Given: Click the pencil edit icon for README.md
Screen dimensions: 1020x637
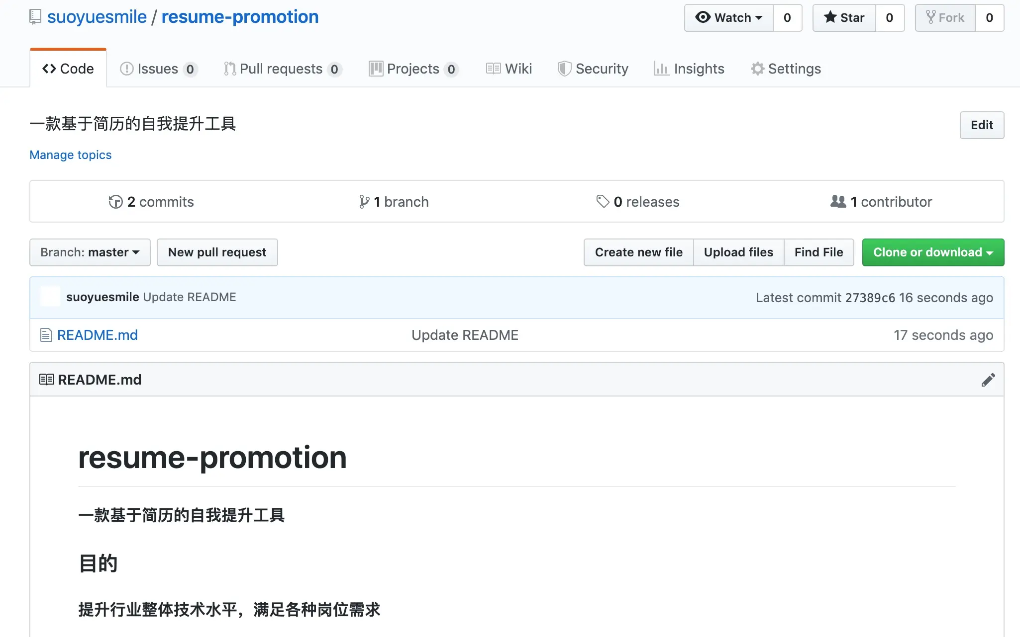Looking at the screenshot, I should click(x=988, y=380).
